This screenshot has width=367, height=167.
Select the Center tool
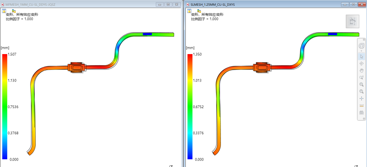point(361,99)
